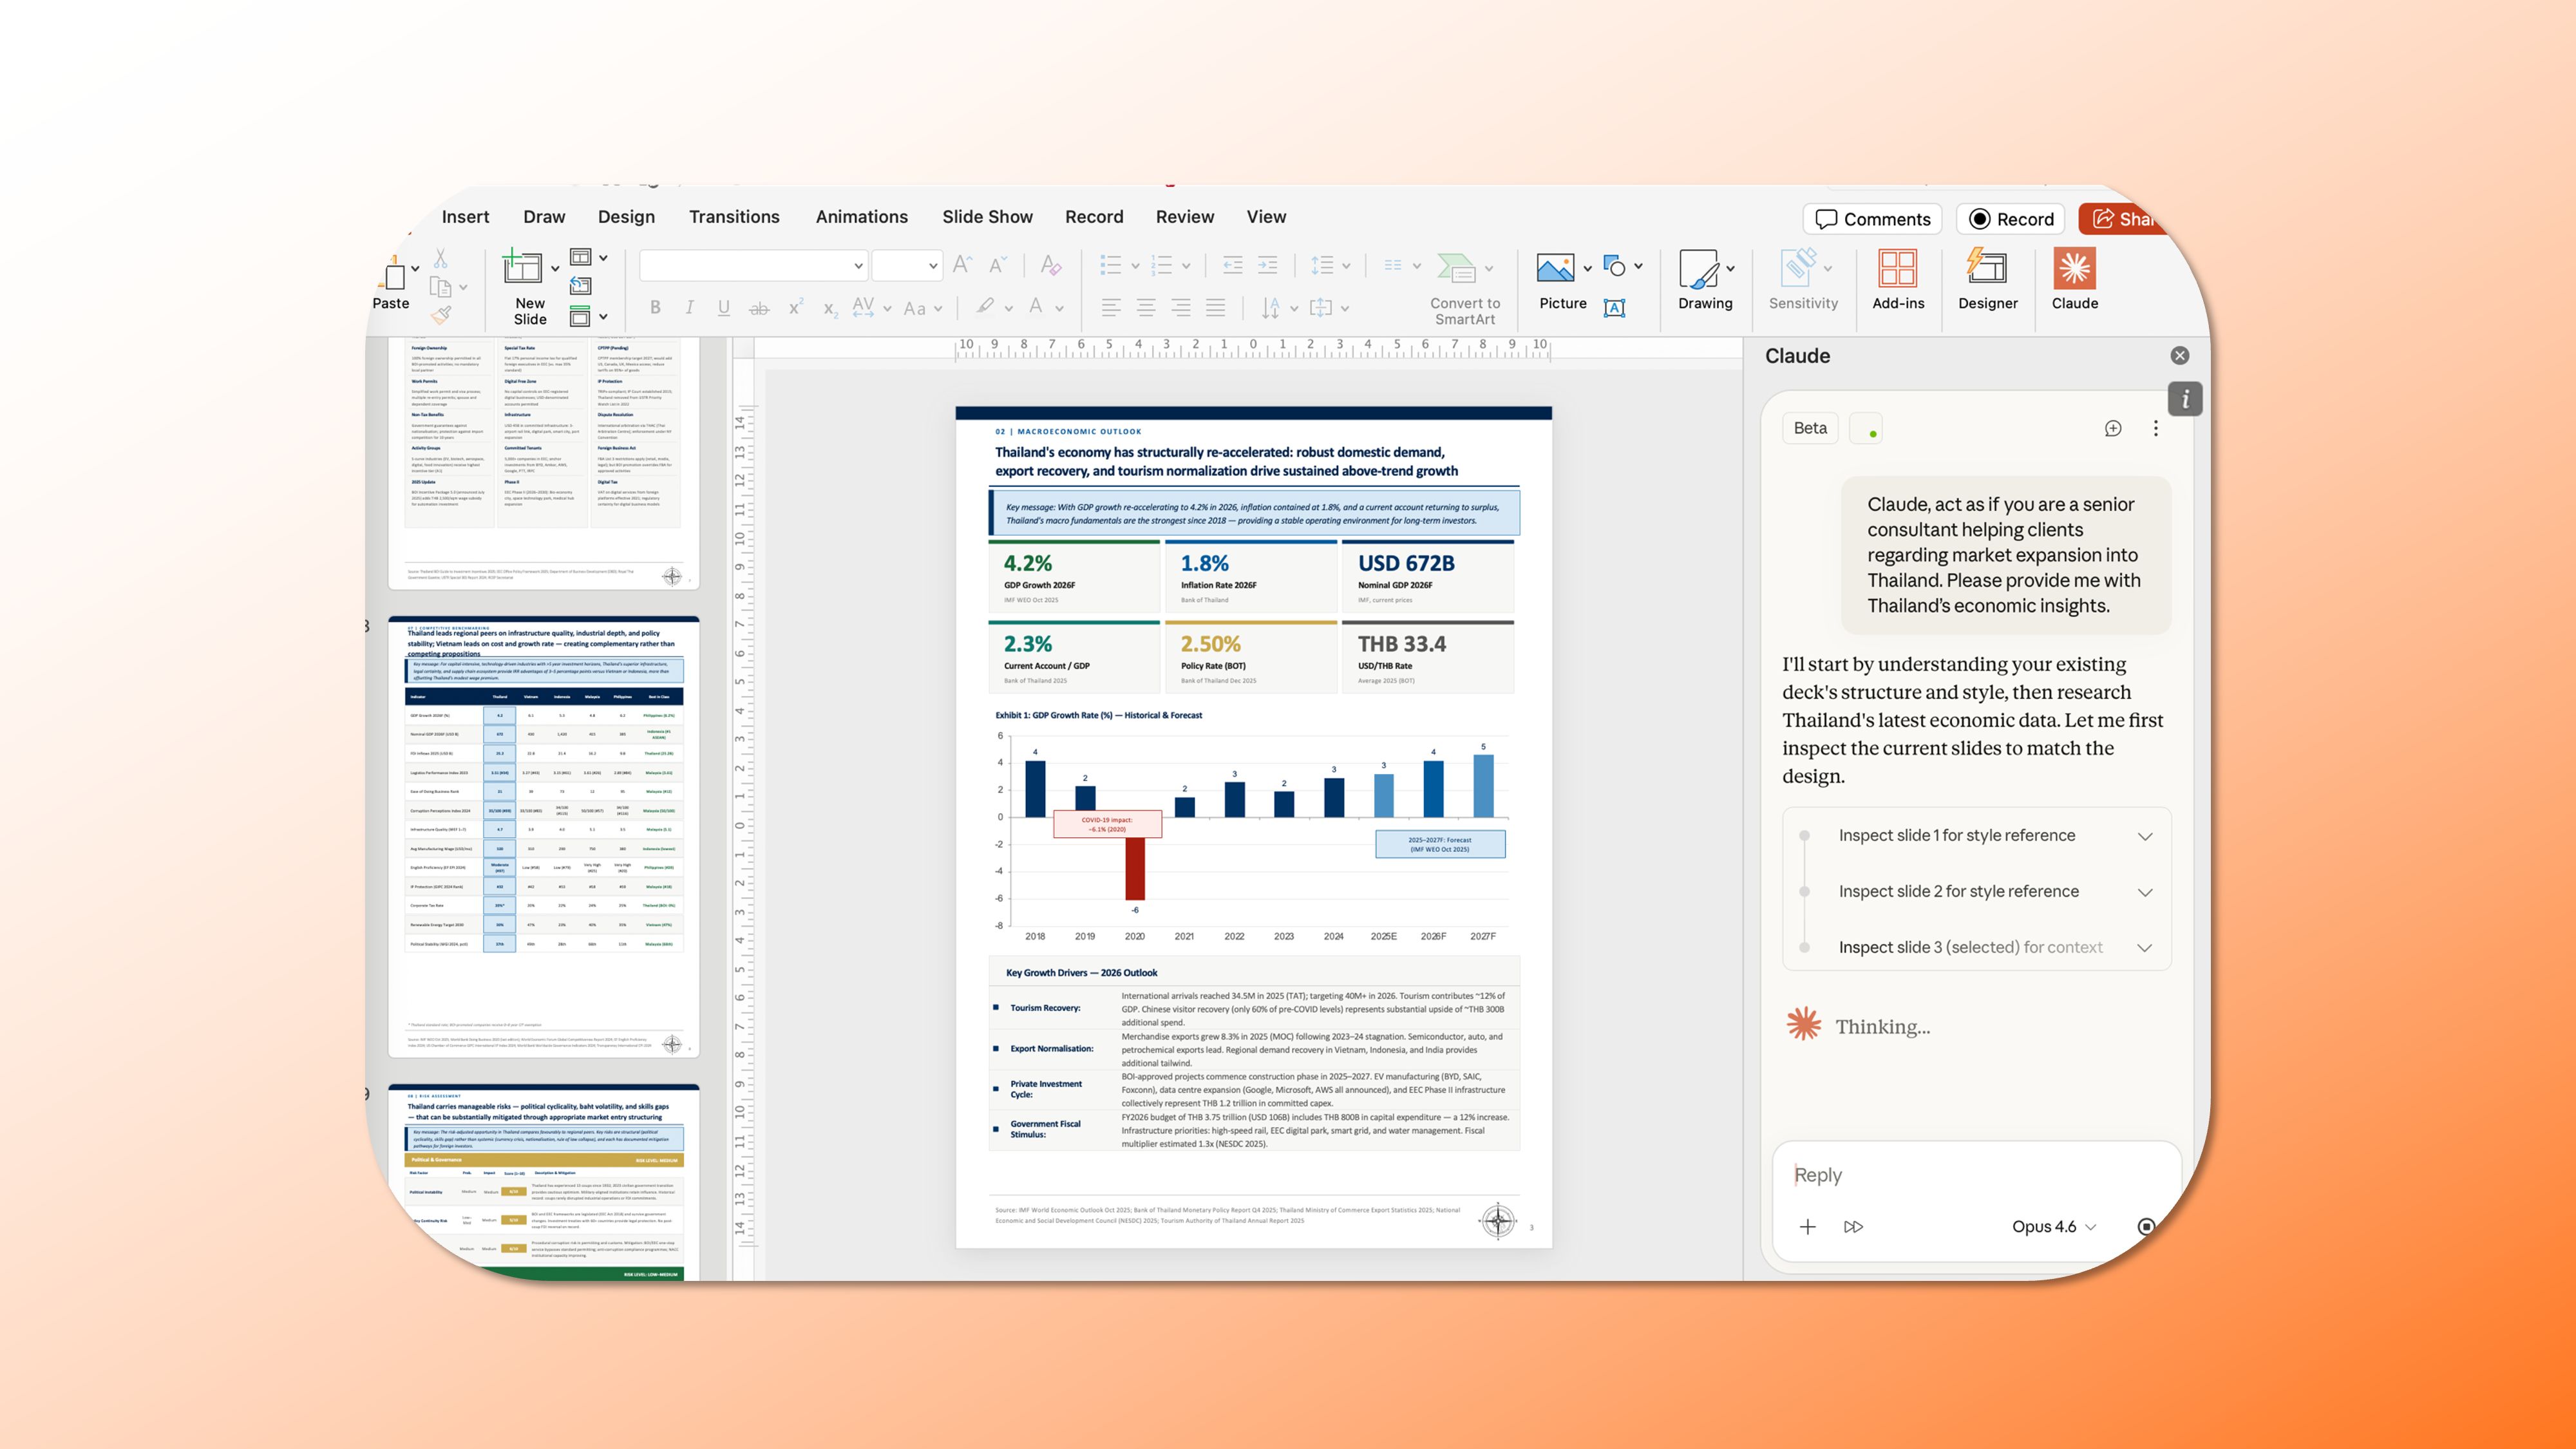This screenshot has height=1449, width=2576.
Task: Toggle italic text formatting
Action: point(689,308)
